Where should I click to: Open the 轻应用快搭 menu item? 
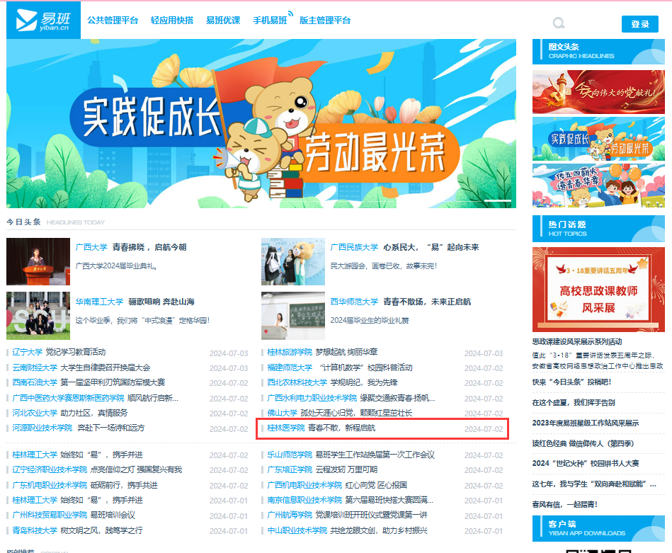pyautogui.click(x=171, y=21)
